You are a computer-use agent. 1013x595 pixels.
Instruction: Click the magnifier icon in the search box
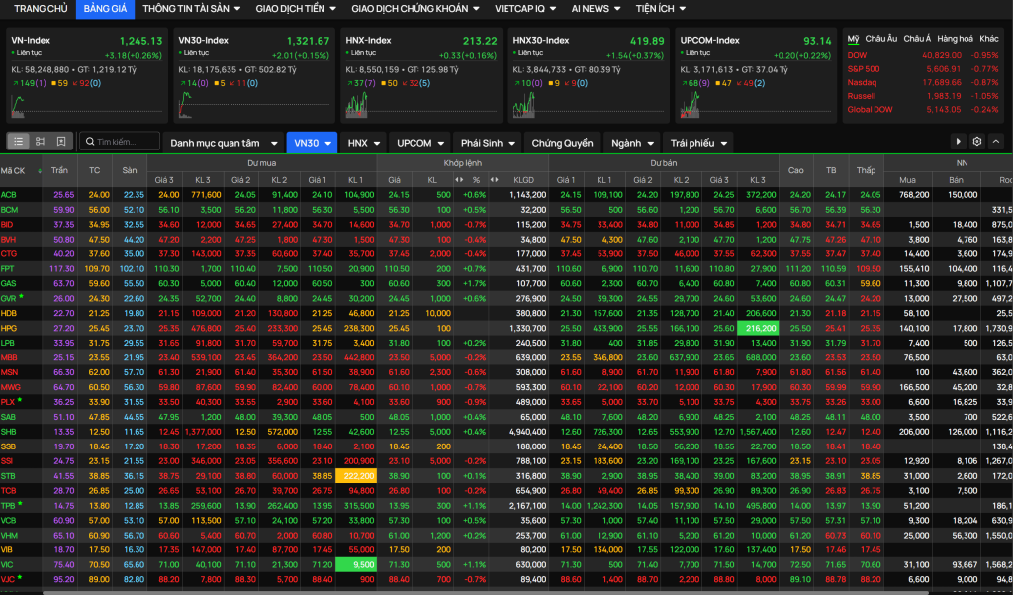[90, 142]
